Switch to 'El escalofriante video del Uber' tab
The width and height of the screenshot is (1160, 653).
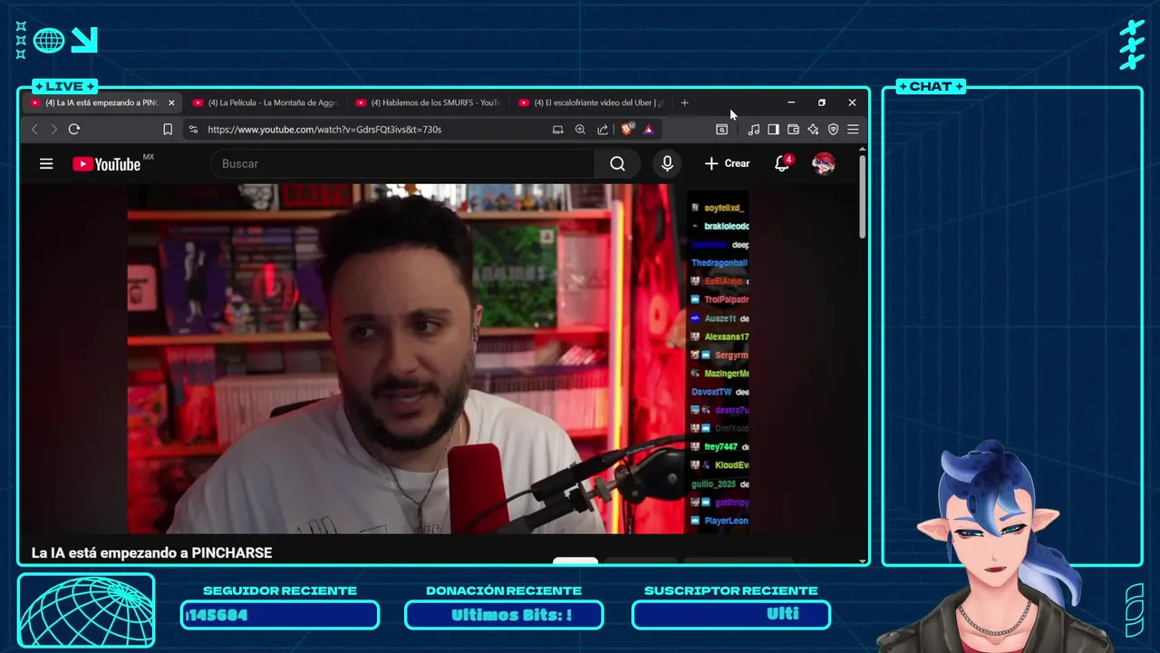point(591,103)
